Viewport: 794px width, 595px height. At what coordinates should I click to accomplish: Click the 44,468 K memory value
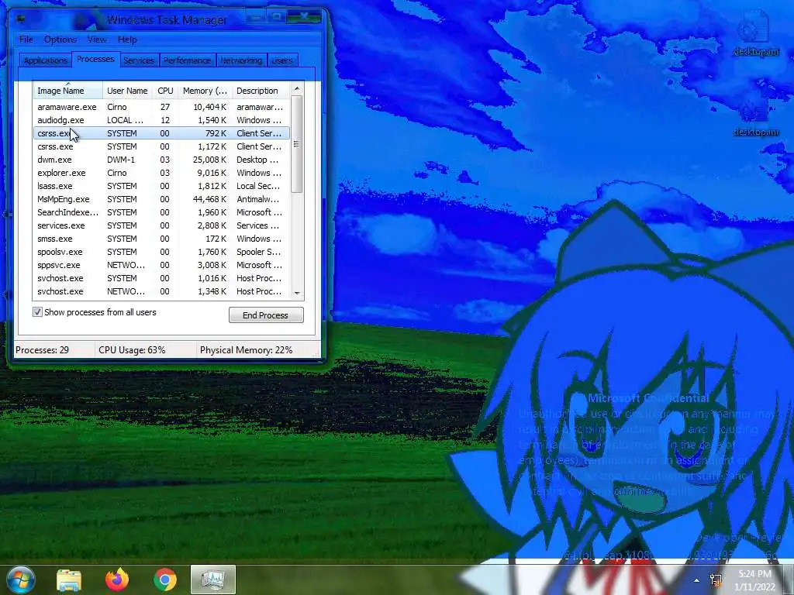point(209,199)
